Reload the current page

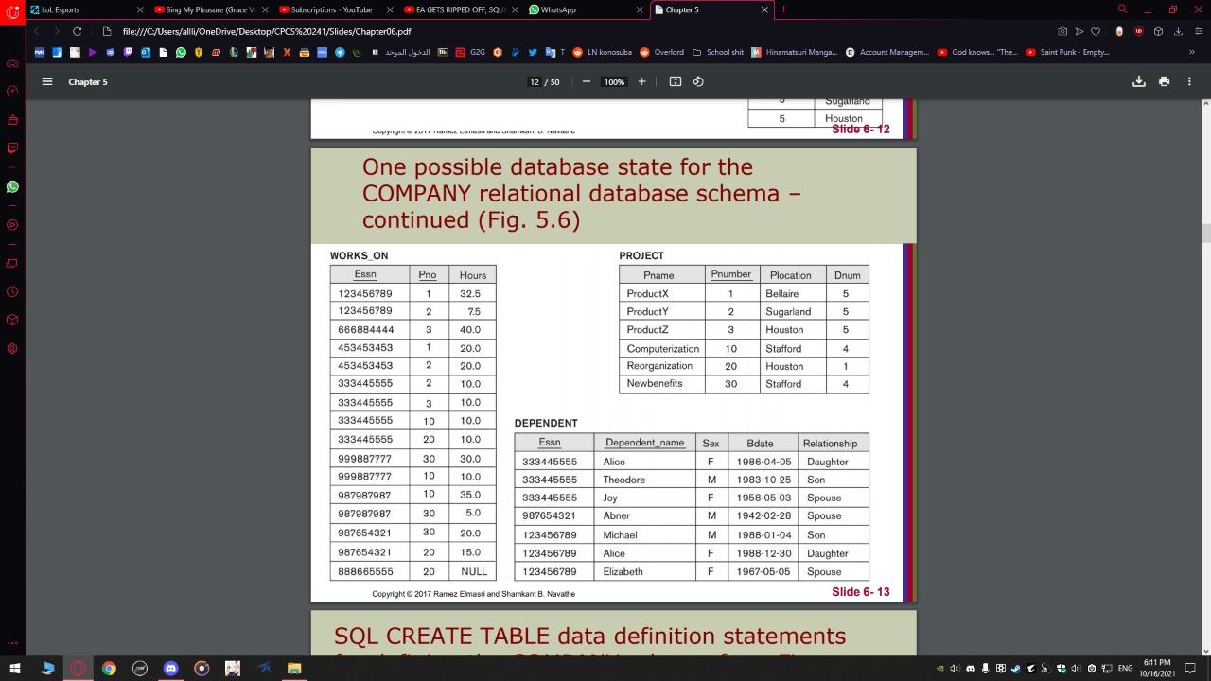(x=77, y=31)
